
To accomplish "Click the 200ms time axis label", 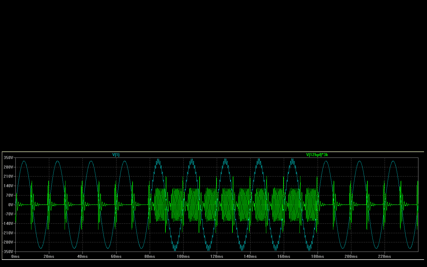I will point(351,257).
